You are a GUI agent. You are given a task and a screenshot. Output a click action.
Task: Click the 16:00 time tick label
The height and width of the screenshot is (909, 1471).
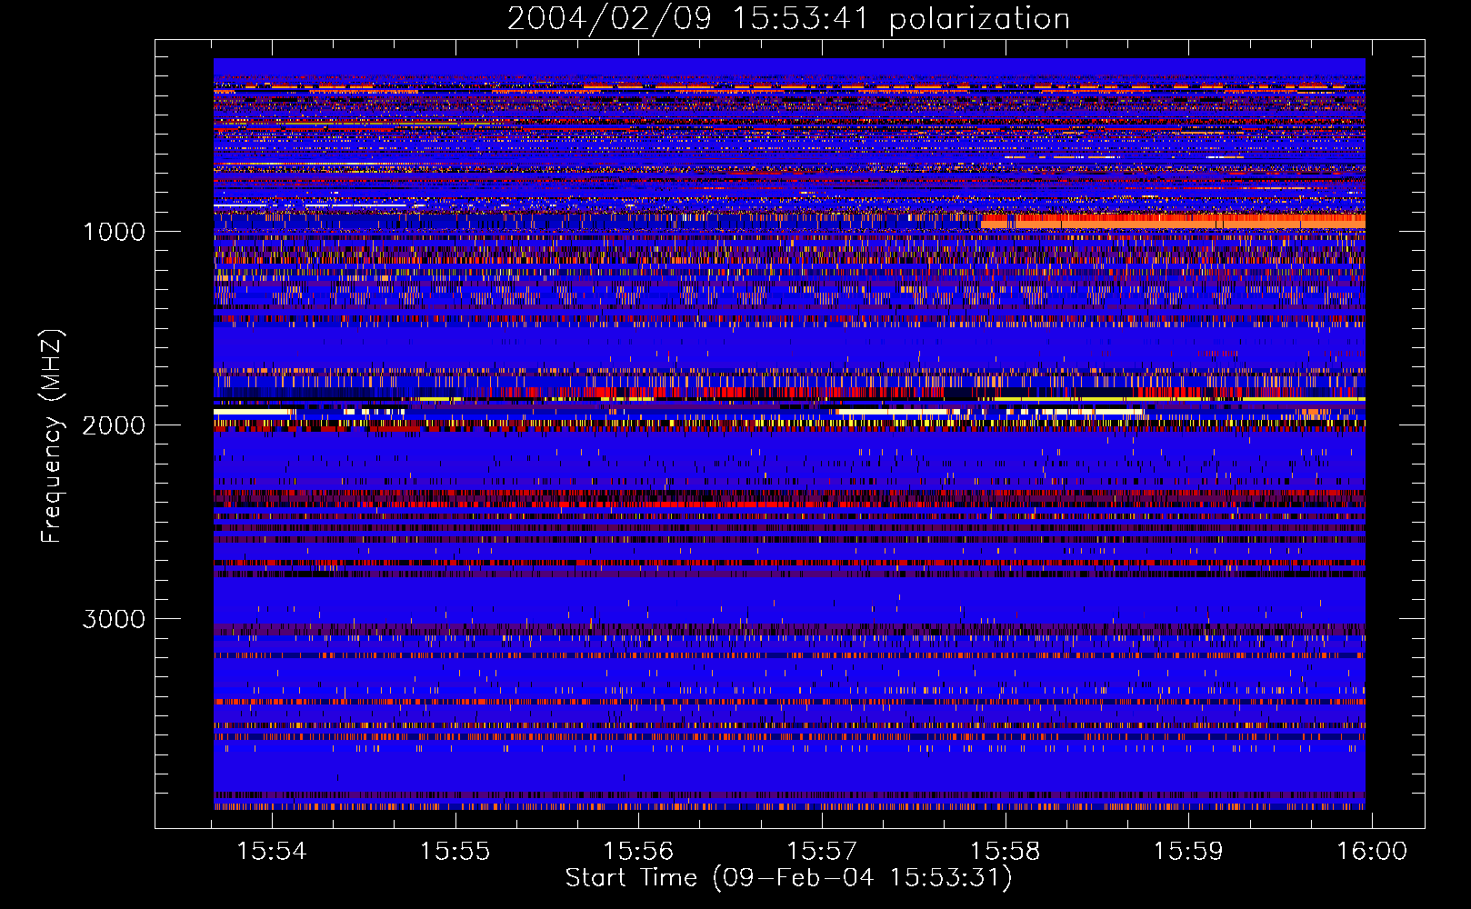pyautogui.click(x=1372, y=851)
